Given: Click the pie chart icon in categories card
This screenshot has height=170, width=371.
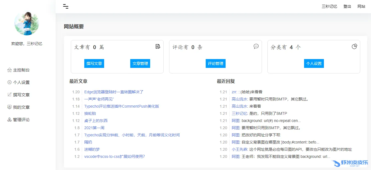Looking at the screenshot, I should (354, 46).
